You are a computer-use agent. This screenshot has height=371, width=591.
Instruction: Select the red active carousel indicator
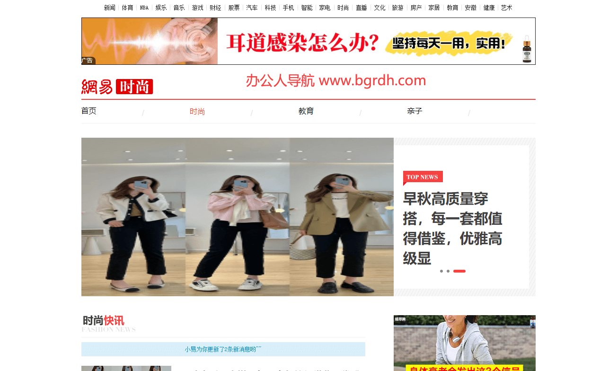[459, 271]
